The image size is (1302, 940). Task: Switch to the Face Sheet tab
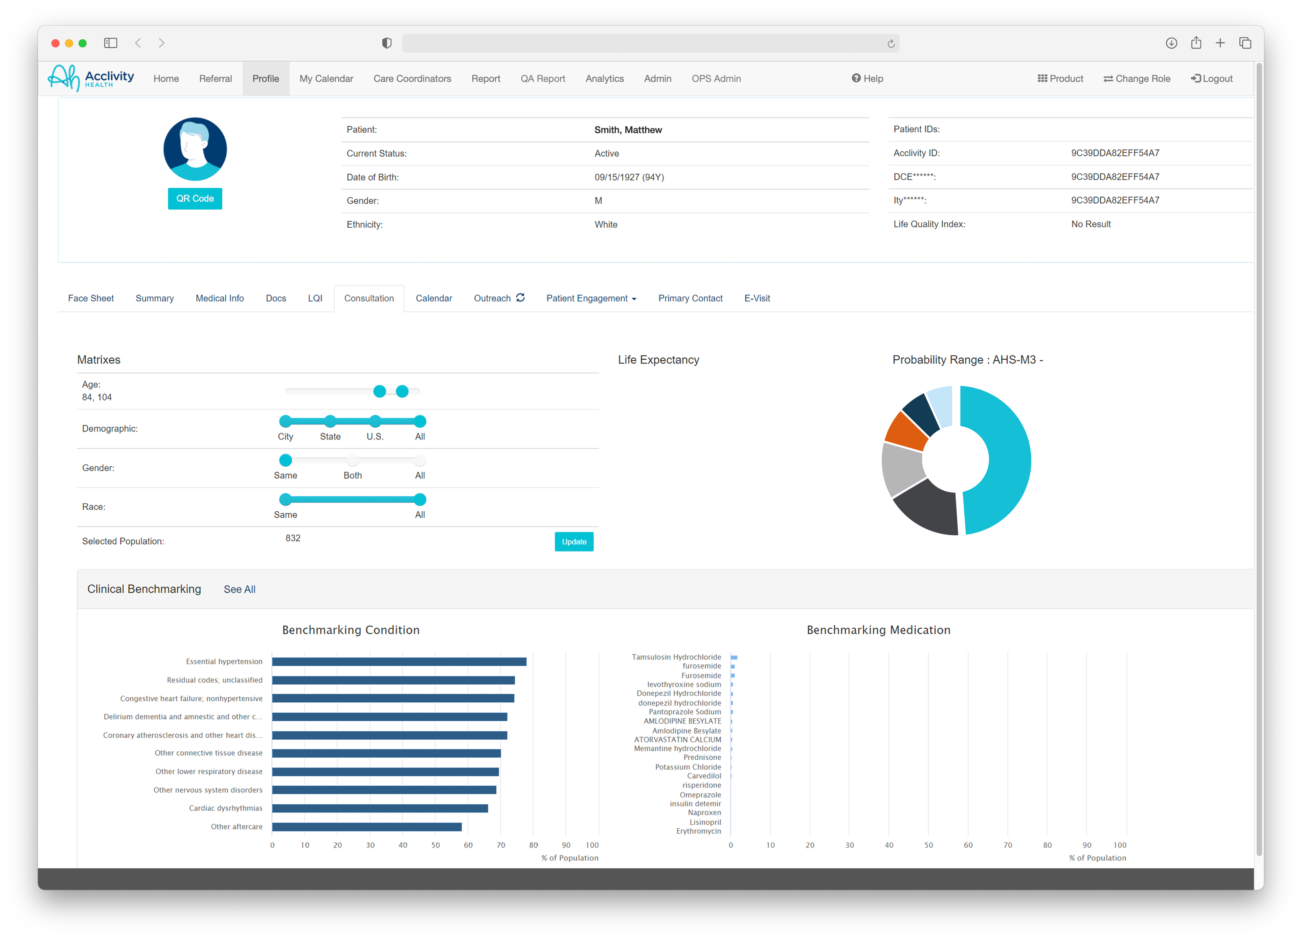[91, 298]
